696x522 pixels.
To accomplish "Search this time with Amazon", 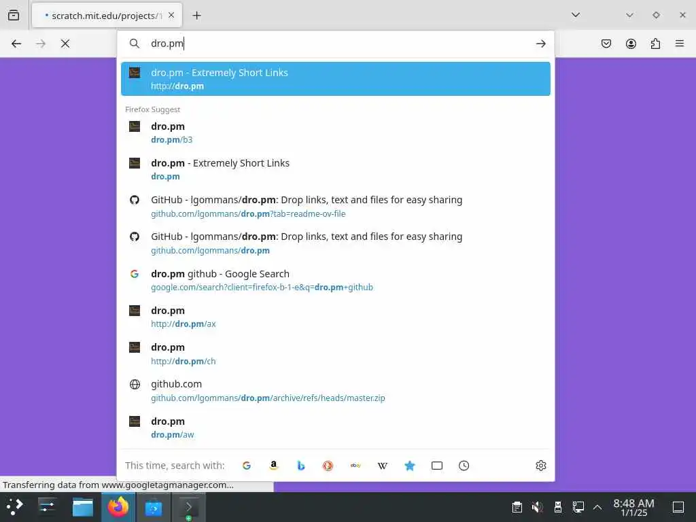I will tap(274, 466).
